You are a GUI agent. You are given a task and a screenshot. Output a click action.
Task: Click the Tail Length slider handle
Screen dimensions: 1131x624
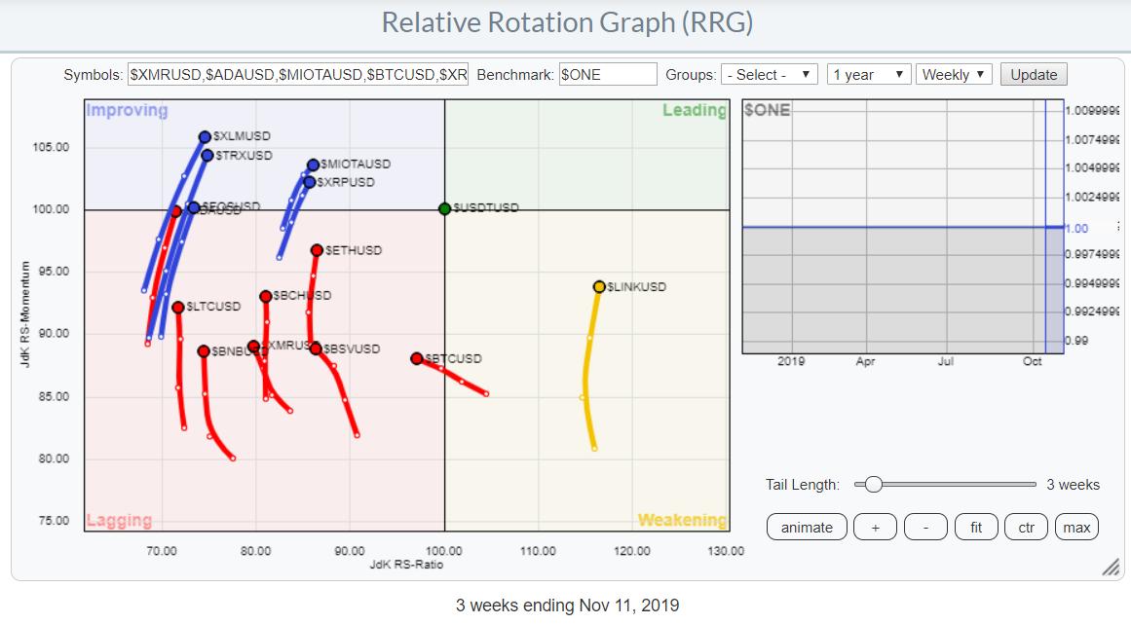[x=874, y=485]
